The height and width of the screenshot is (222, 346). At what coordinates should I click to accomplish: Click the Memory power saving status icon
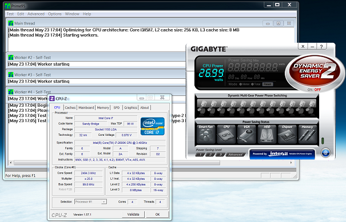coord(307,135)
